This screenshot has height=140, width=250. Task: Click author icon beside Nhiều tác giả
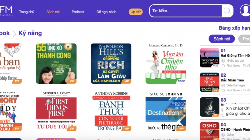223,61
